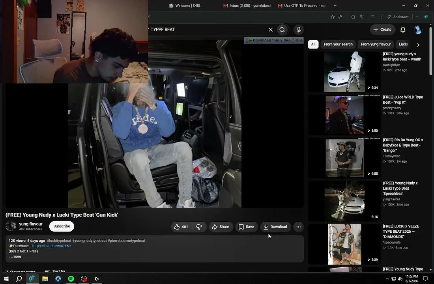Click ayohighflyer channel name
This screenshot has height=284, width=434.
tap(391, 65)
